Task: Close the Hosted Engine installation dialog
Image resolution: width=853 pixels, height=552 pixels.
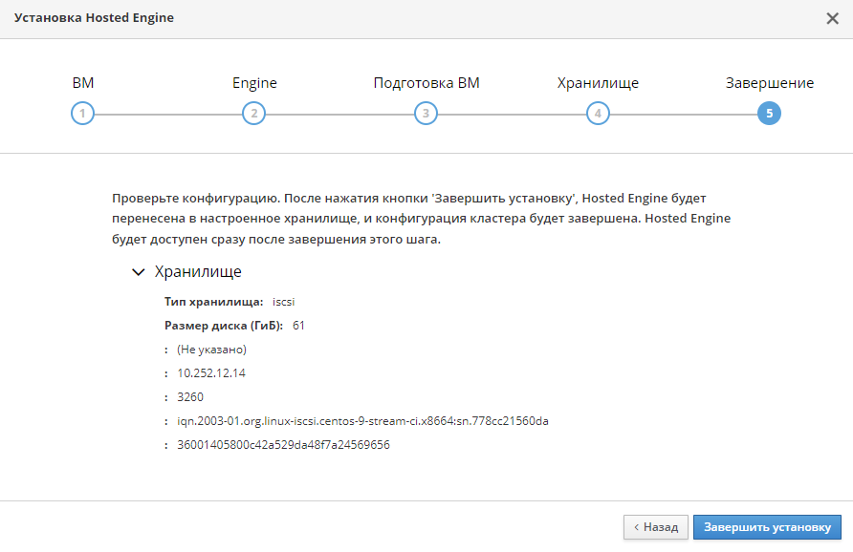Action: point(832,18)
